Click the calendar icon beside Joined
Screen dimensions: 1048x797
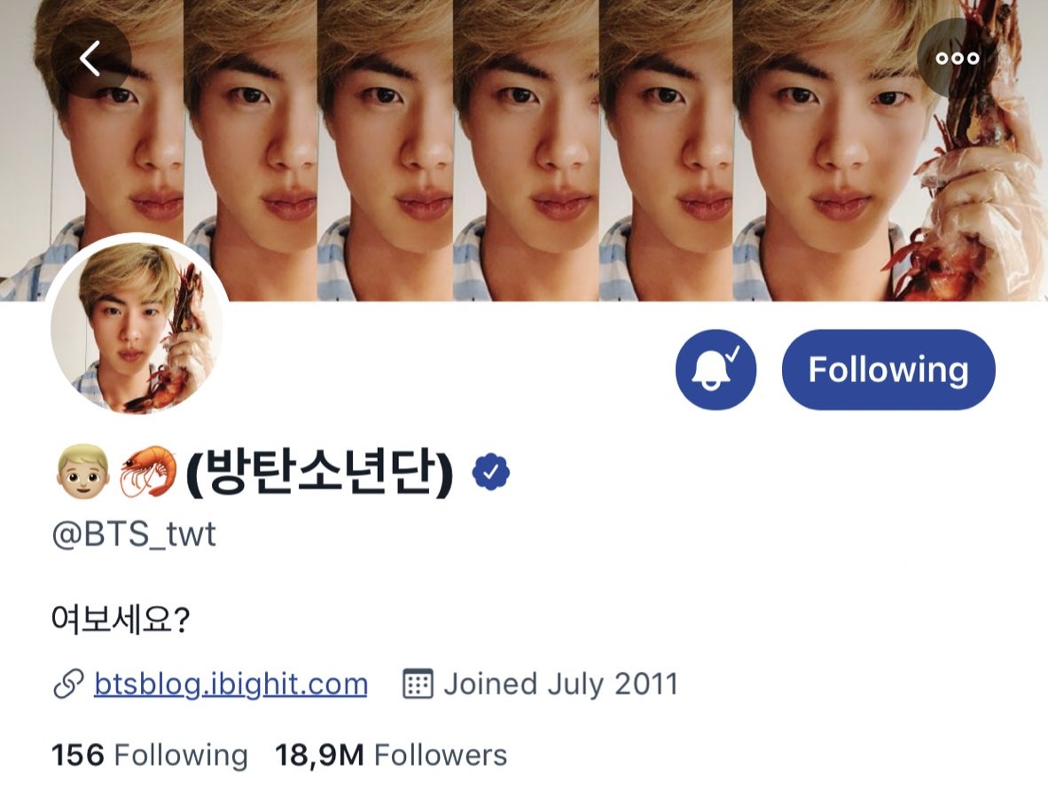click(418, 684)
